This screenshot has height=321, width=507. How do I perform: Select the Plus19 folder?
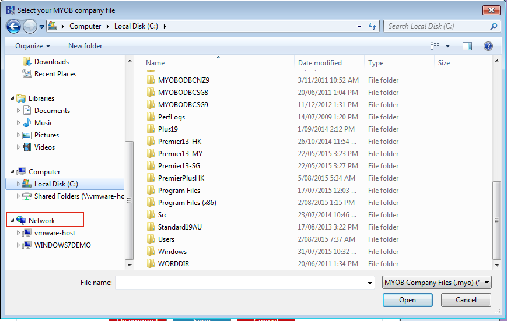point(168,129)
